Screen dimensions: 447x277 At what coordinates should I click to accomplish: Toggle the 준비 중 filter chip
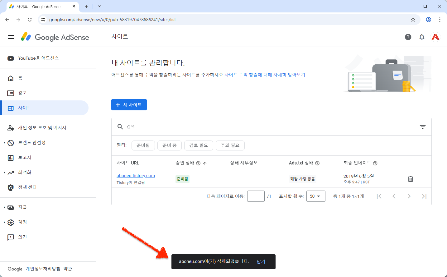click(170, 145)
